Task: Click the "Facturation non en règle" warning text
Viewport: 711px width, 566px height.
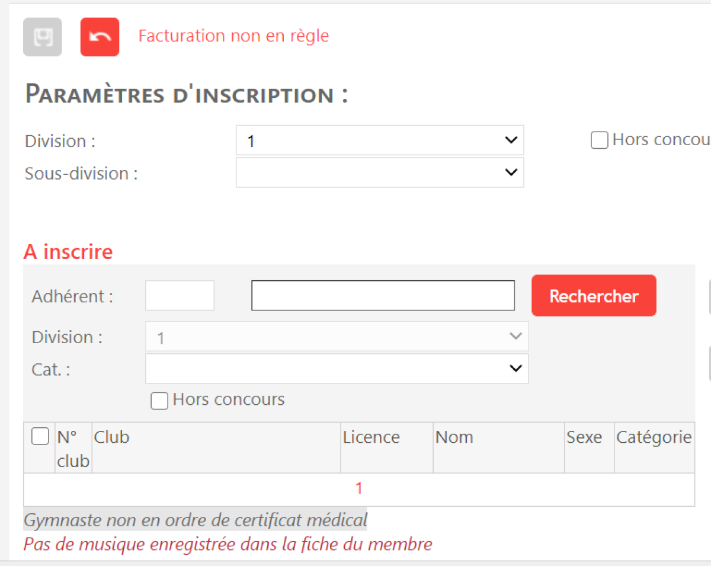Action: (x=233, y=36)
